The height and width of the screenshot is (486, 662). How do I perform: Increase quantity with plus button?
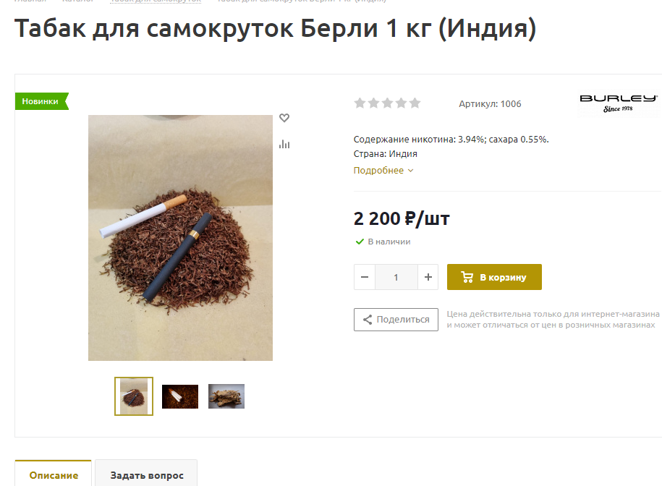[x=428, y=277]
